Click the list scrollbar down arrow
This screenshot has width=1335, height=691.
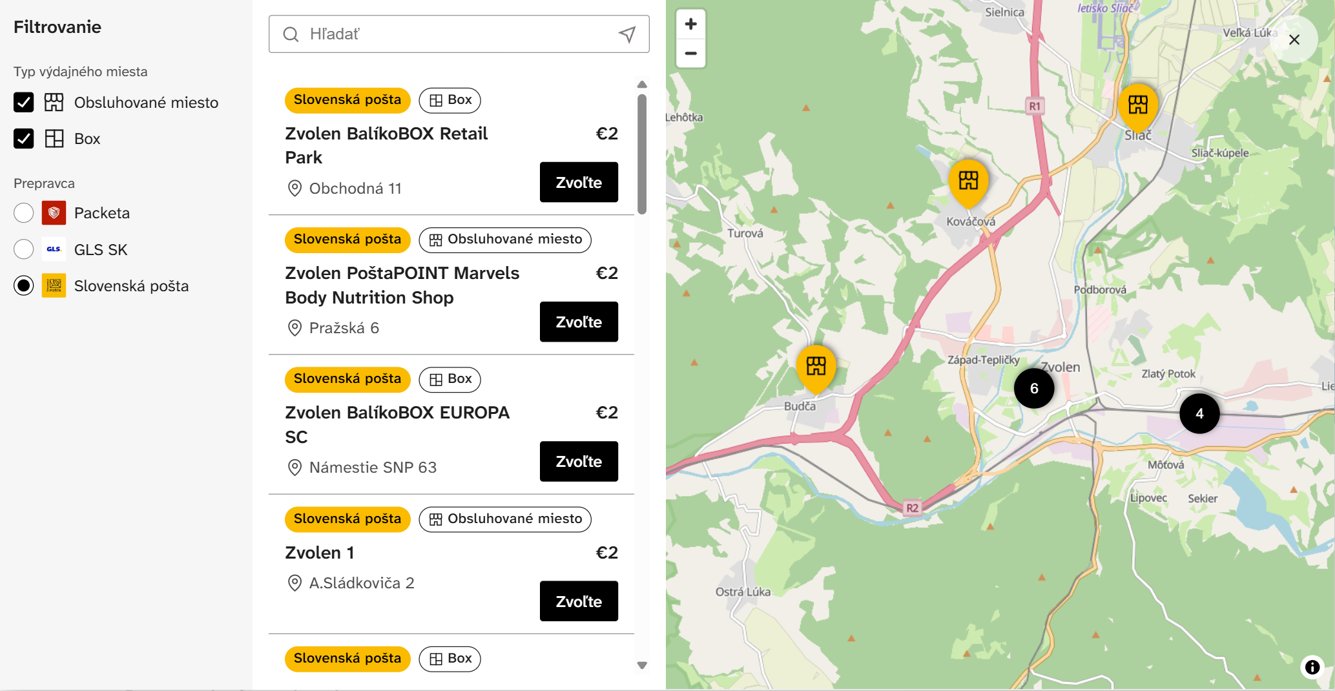pos(642,665)
